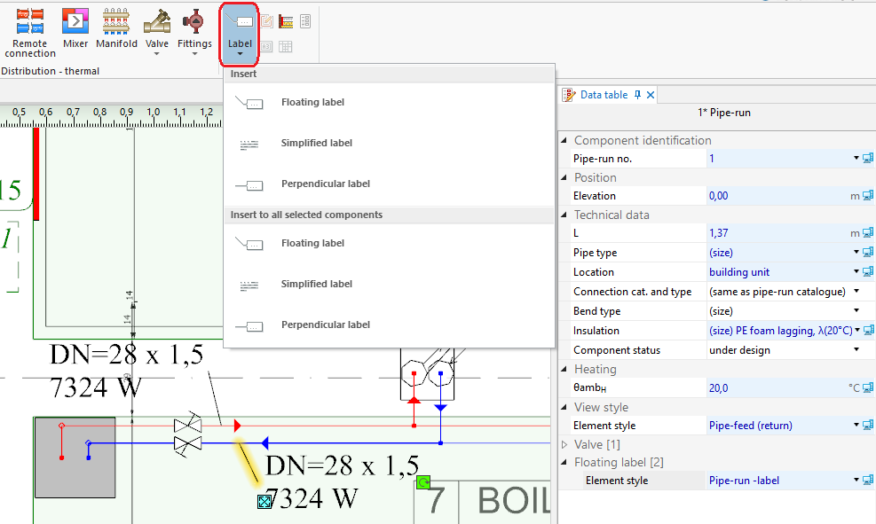Open the Pipe type dropdown arrow
The width and height of the screenshot is (876, 524).
(856, 253)
